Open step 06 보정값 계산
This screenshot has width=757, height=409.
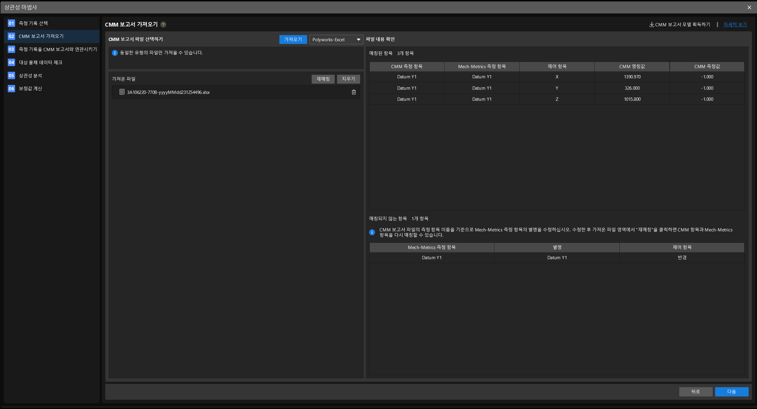coord(51,88)
